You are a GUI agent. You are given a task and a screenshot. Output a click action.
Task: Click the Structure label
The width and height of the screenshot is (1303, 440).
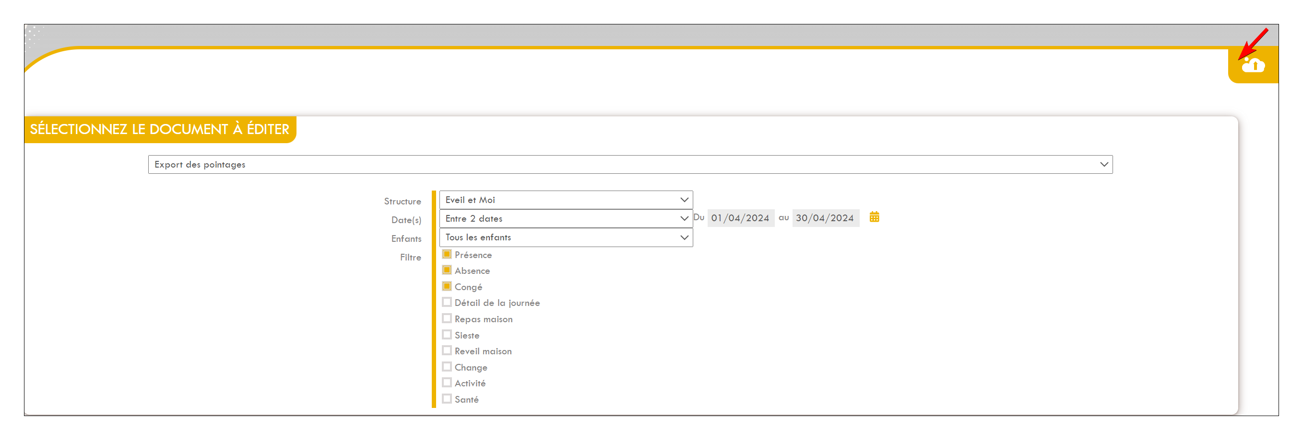pyautogui.click(x=402, y=202)
